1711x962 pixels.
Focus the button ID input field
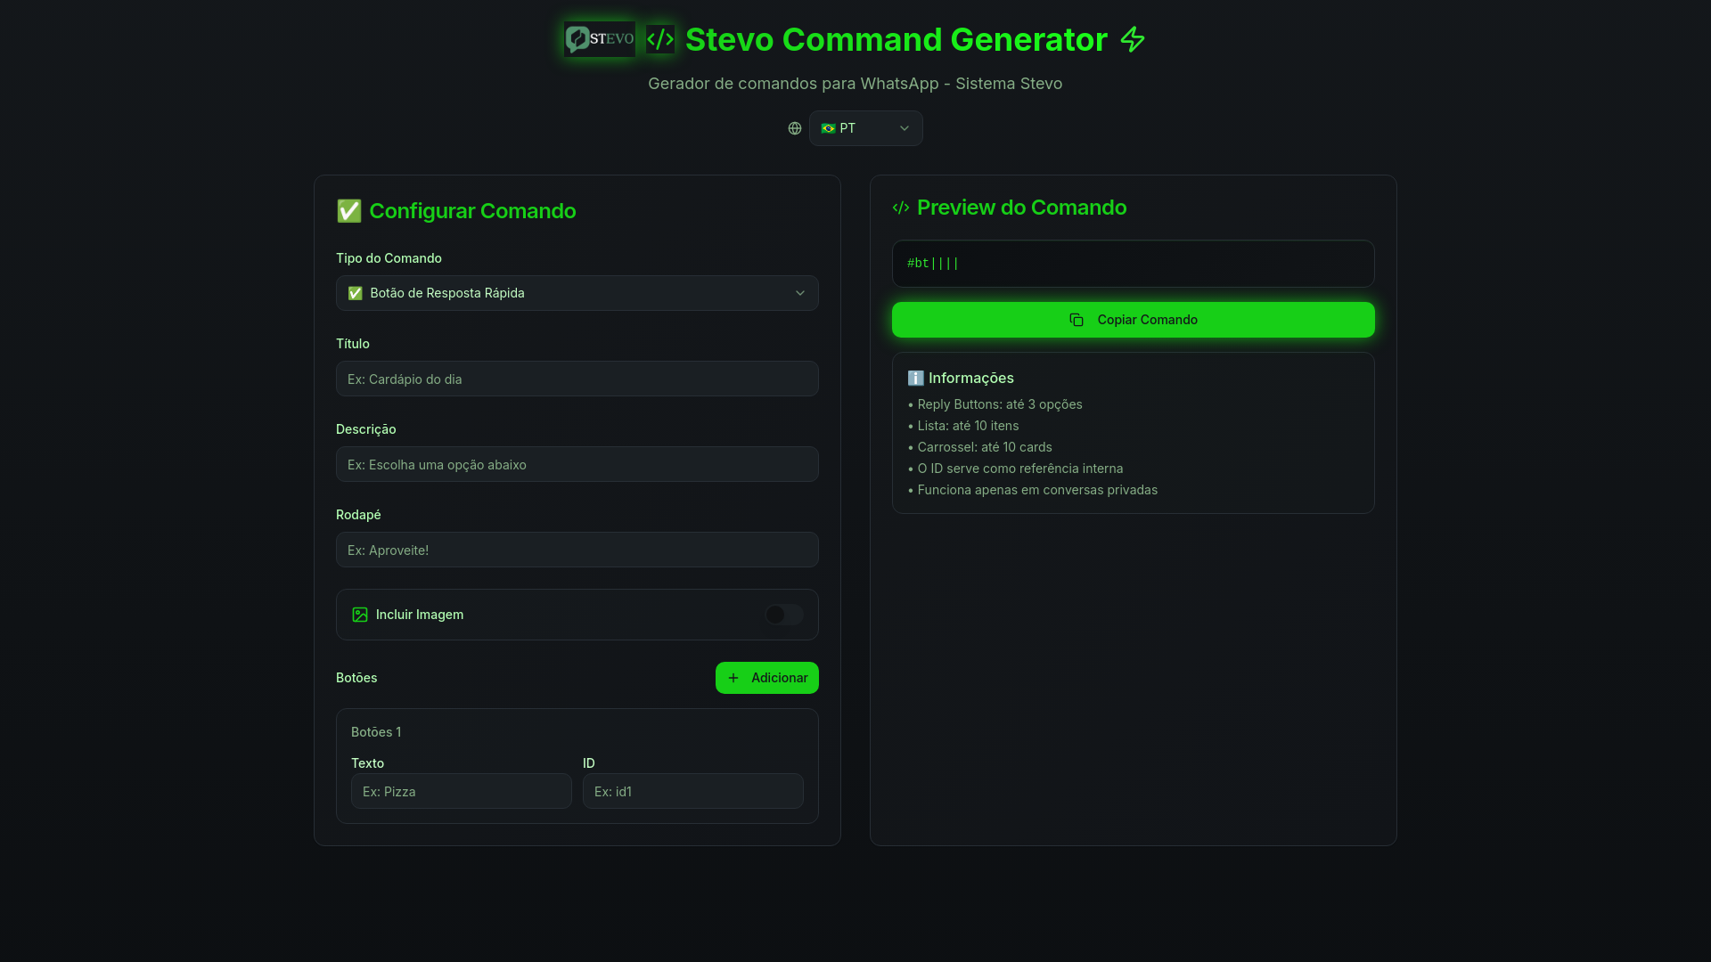[x=693, y=791]
